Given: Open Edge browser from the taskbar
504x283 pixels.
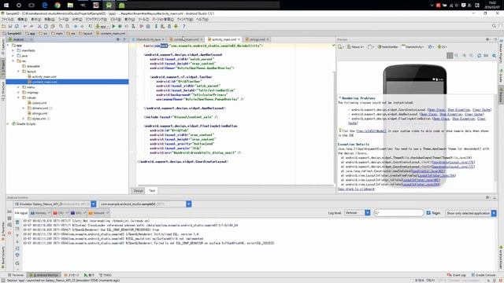Looking at the screenshot, I should coord(45,6).
